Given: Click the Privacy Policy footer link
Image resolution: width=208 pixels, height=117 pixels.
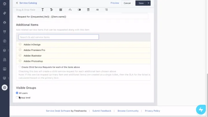Looking at the screenshot, I should 152,111.
